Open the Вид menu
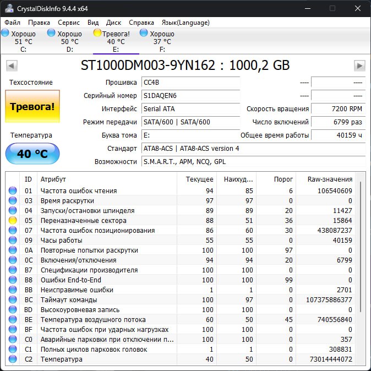The height and width of the screenshot is (371, 371). [93, 23]
